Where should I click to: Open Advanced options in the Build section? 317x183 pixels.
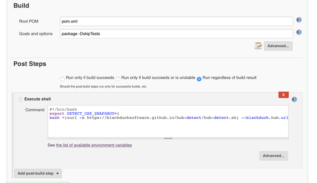point(278,46)
